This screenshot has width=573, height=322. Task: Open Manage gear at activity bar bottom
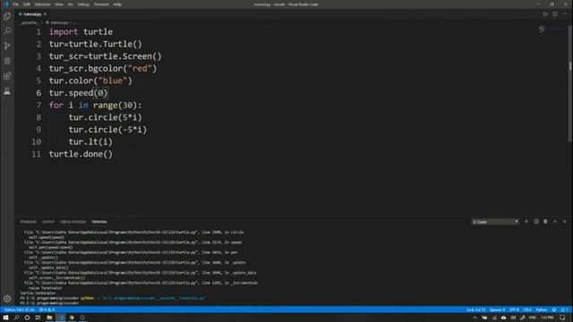7,299
